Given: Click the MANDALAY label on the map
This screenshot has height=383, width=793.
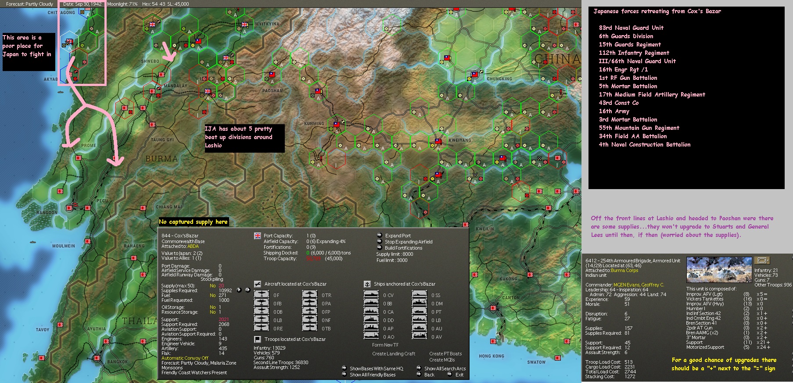Looking at the screenshot, I should coord(175,86).
